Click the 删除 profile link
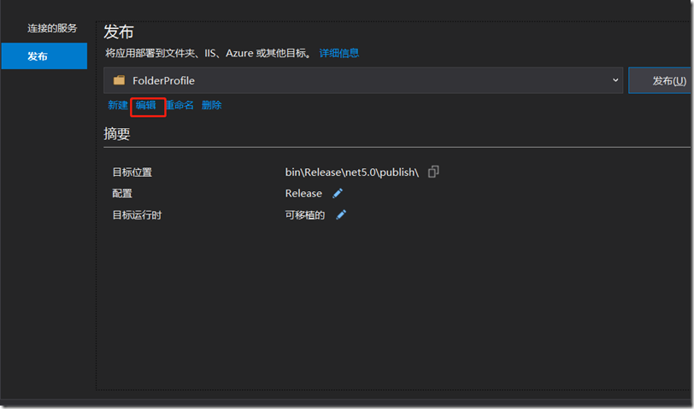This screenshot has height=409, width=694. (x=212, y=105)
